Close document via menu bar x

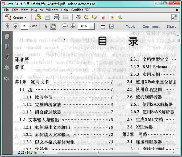click(177, 10)
